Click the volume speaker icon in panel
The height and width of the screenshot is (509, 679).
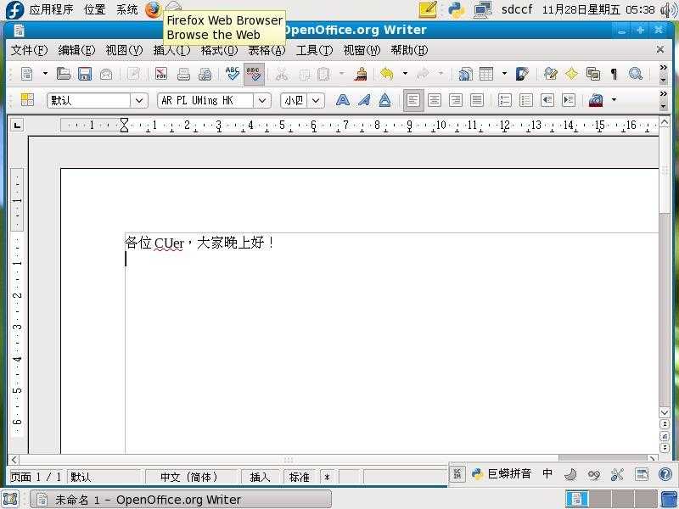coord(669,10)
